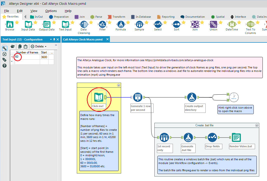Toggle the favorite star beside Filter
Viewport: 267px width, 181px height.
[110, 22]
